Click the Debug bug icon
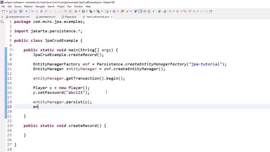 [x=76, y=11]
